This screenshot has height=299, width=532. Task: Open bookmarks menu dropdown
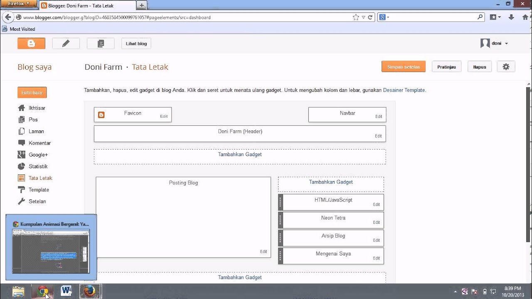pyautogui.click(x=495, y=17)
